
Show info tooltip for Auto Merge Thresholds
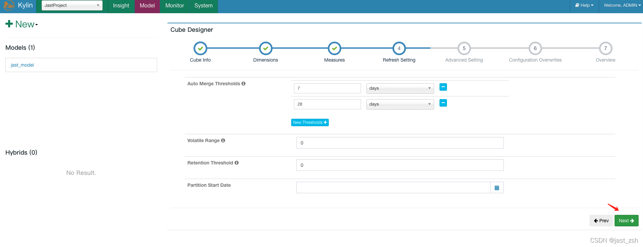[243, 84]
